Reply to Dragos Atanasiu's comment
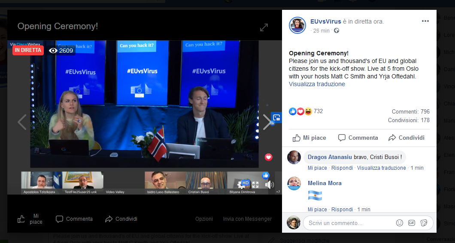 pos(342,168)
